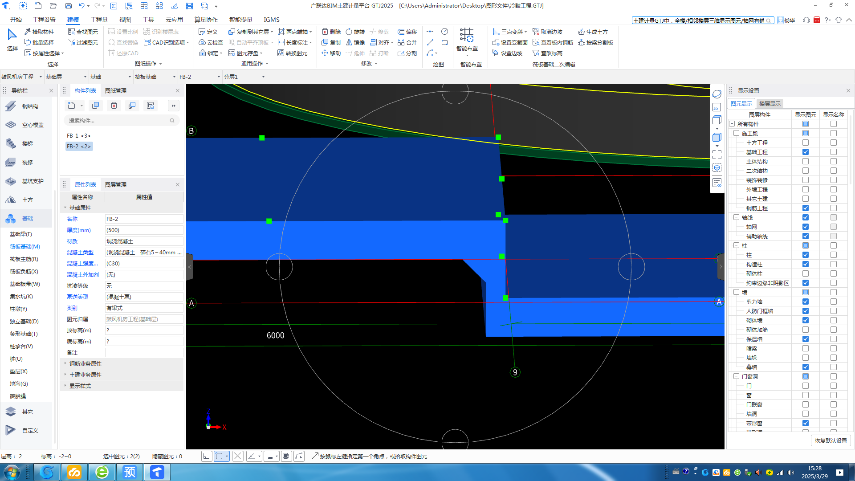
Task: Click the 生成土方 generate earthwork tool
Action: point(593,32)
